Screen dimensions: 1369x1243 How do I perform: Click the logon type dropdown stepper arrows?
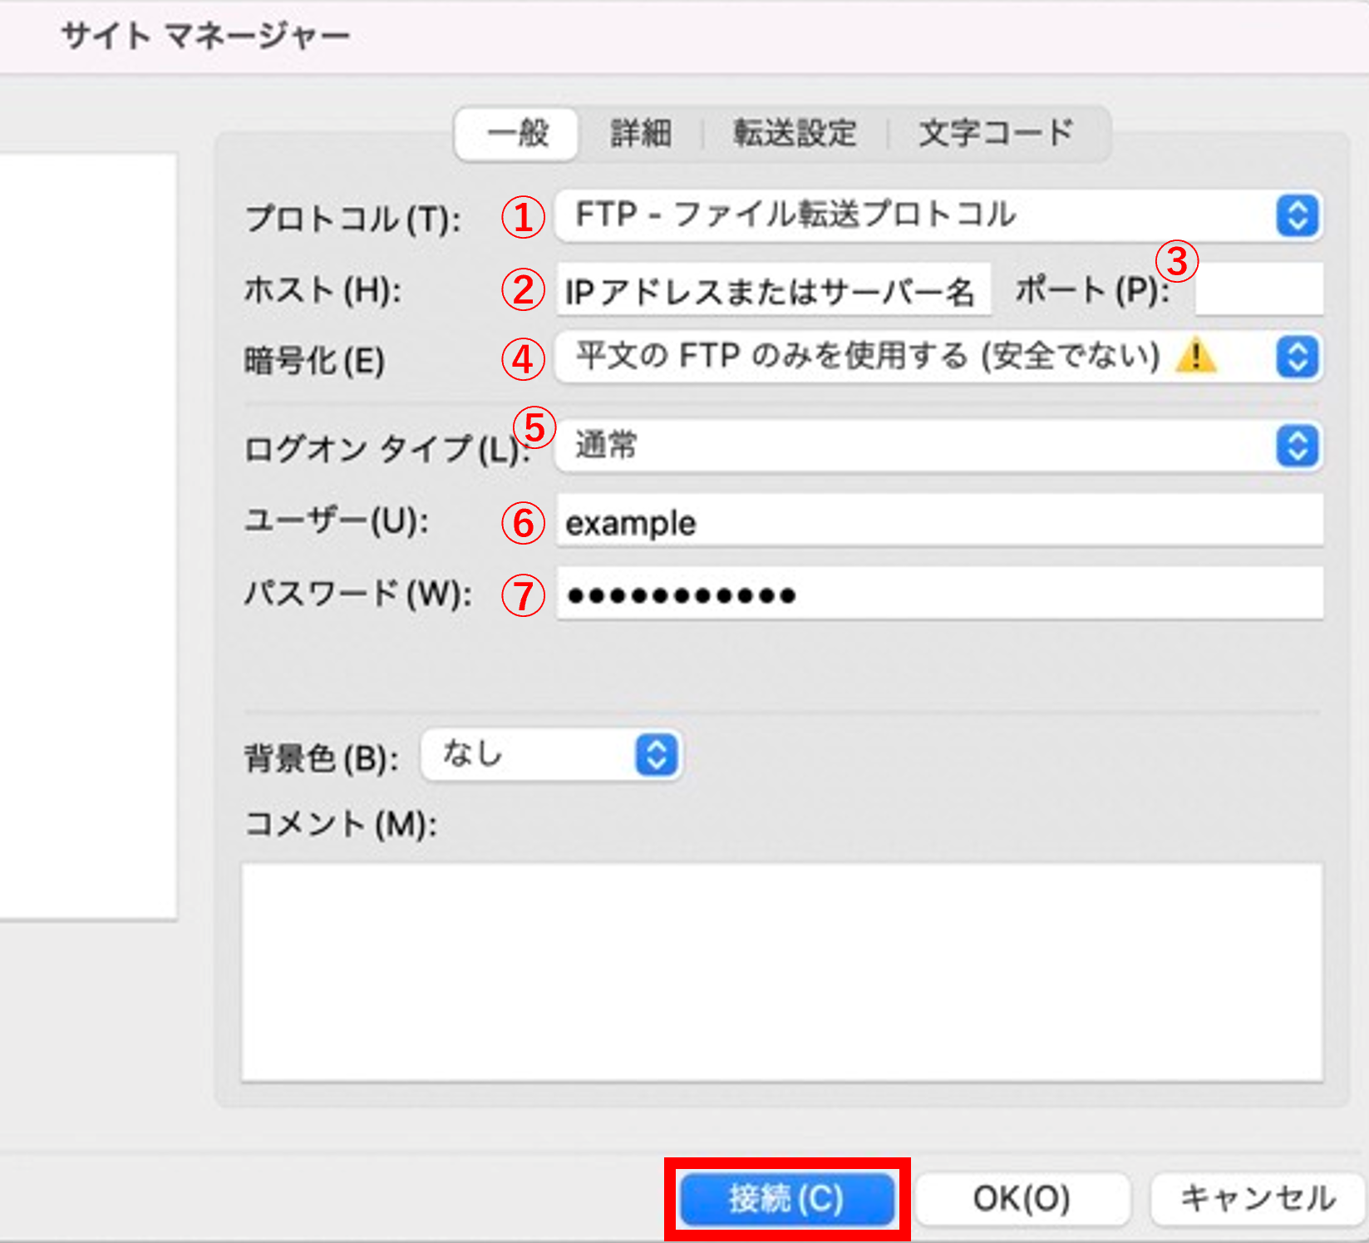click(1297, 446)
